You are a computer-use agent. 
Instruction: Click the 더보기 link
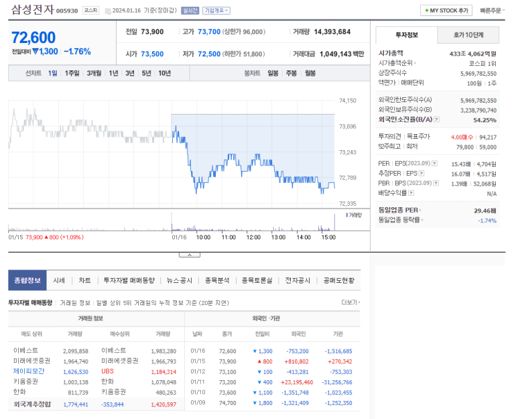pyautogui.click(x=350, y=302)
